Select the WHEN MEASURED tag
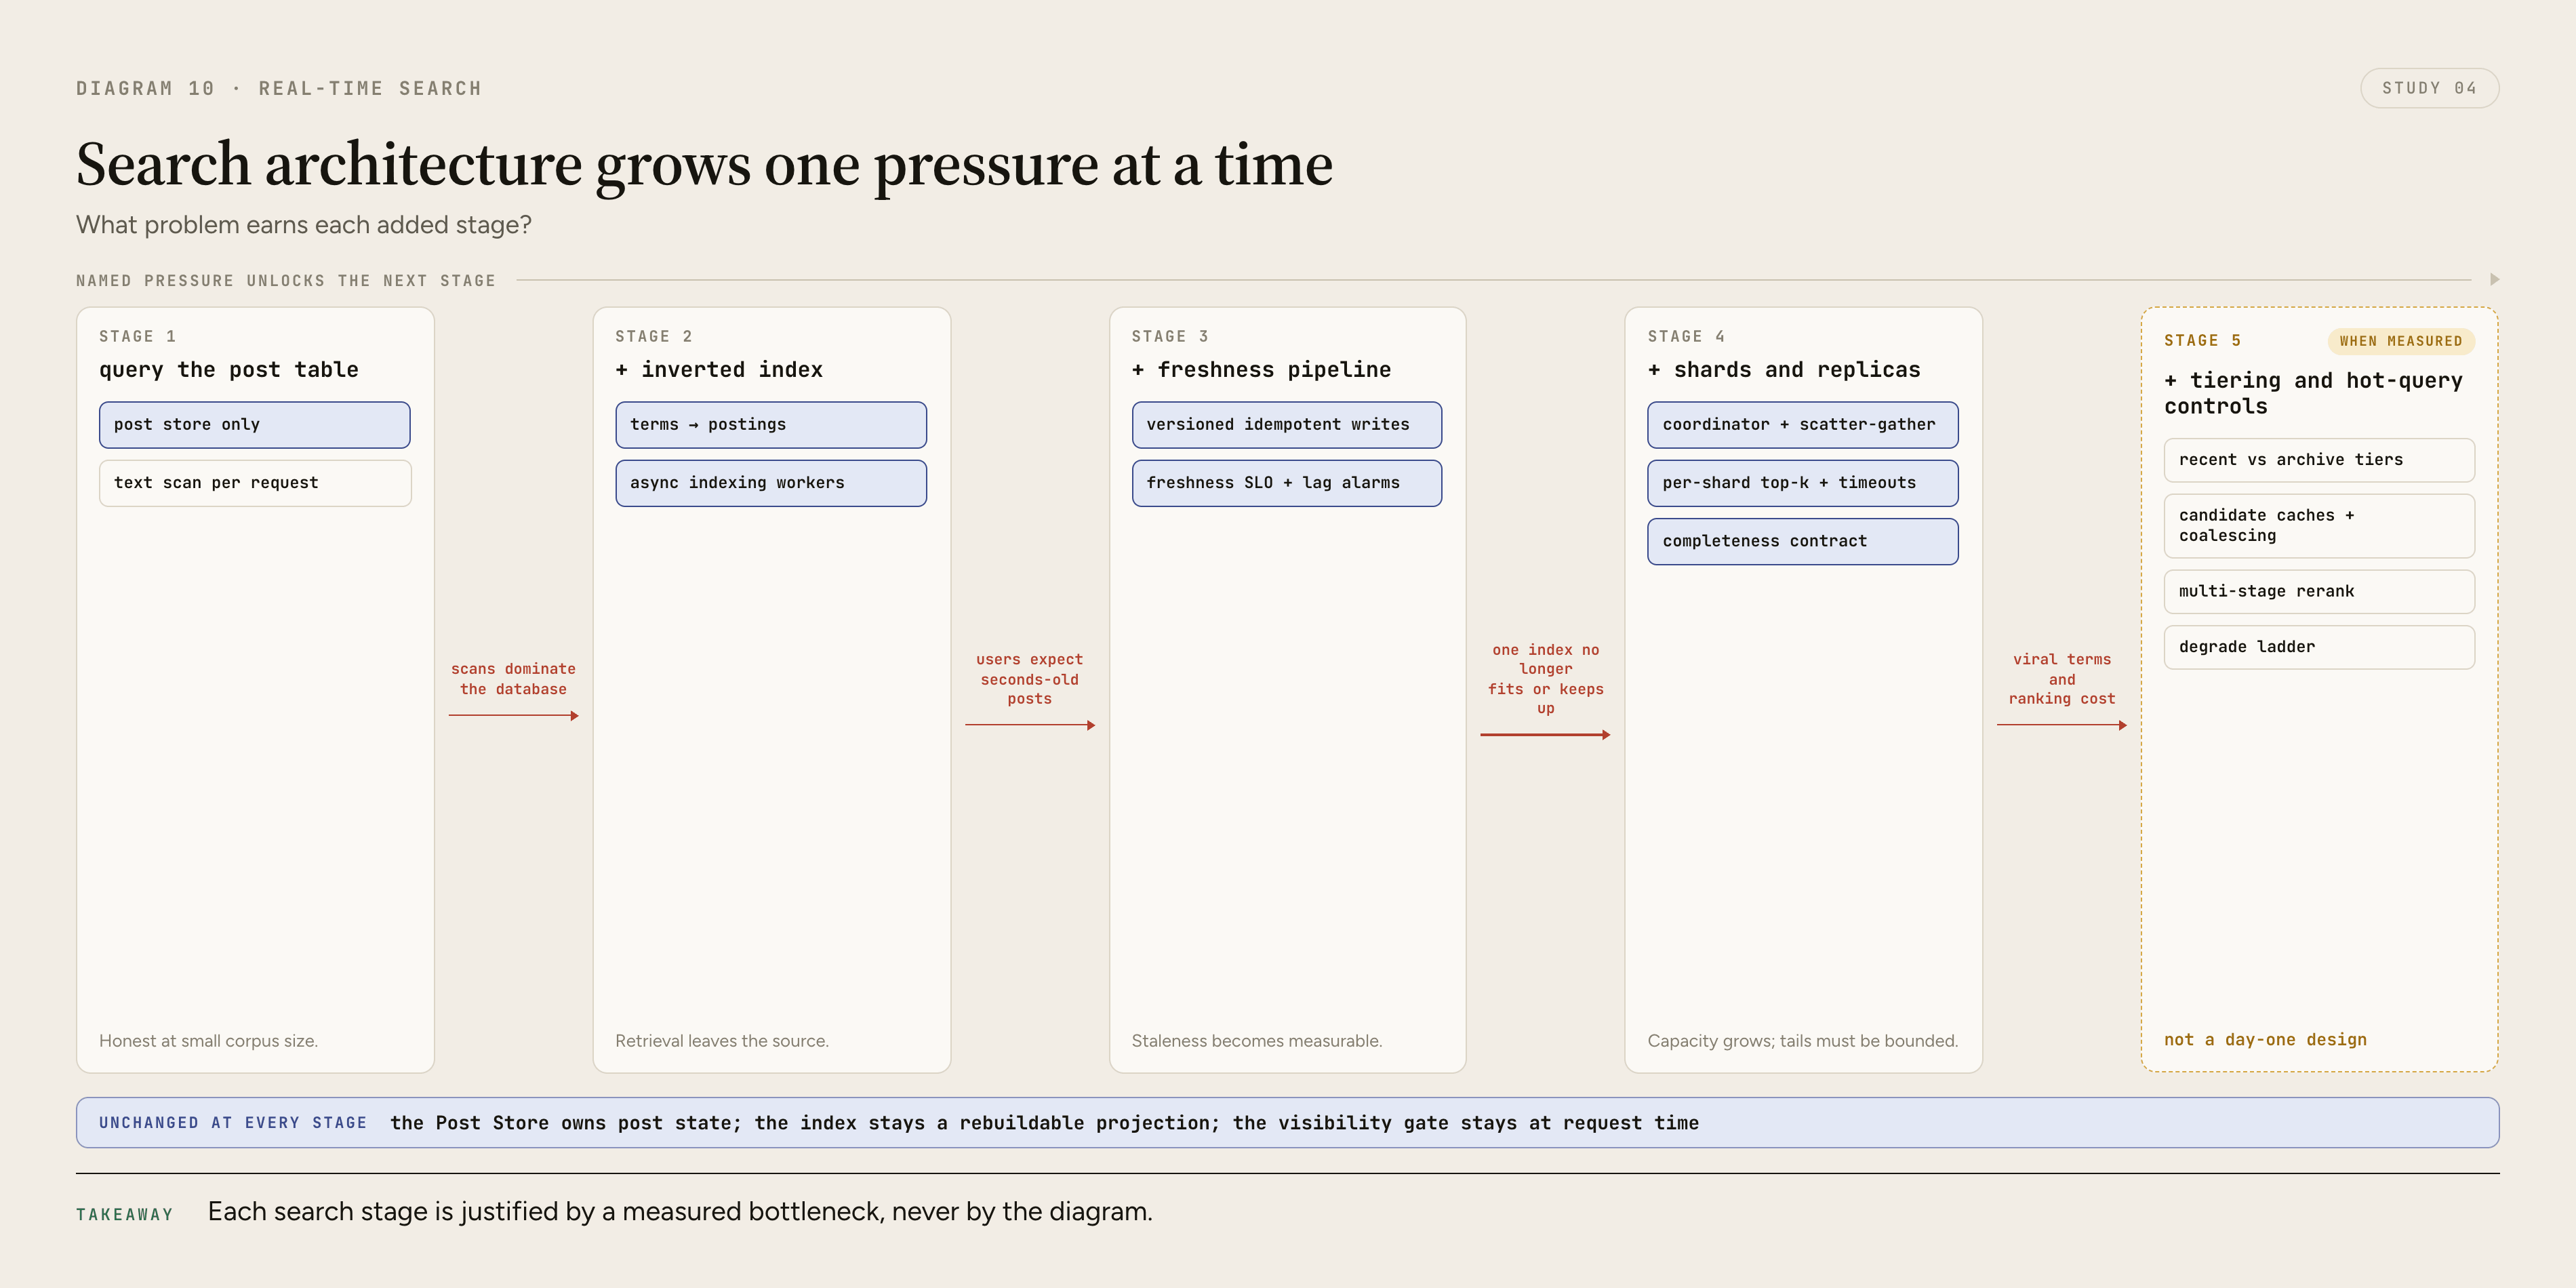This screenshot has height=1288, width=2576. pos(2401,341)
